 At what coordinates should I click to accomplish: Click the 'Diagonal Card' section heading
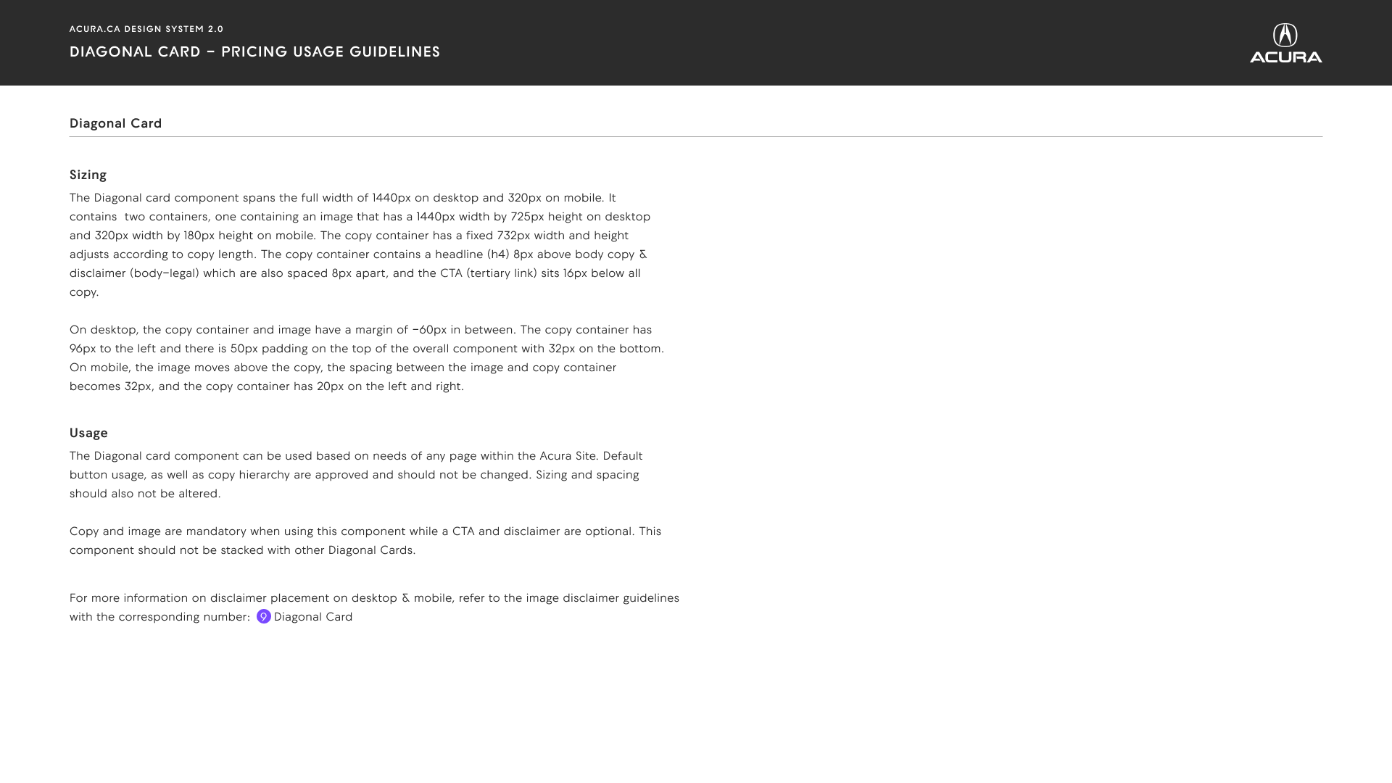click(115, 123)
